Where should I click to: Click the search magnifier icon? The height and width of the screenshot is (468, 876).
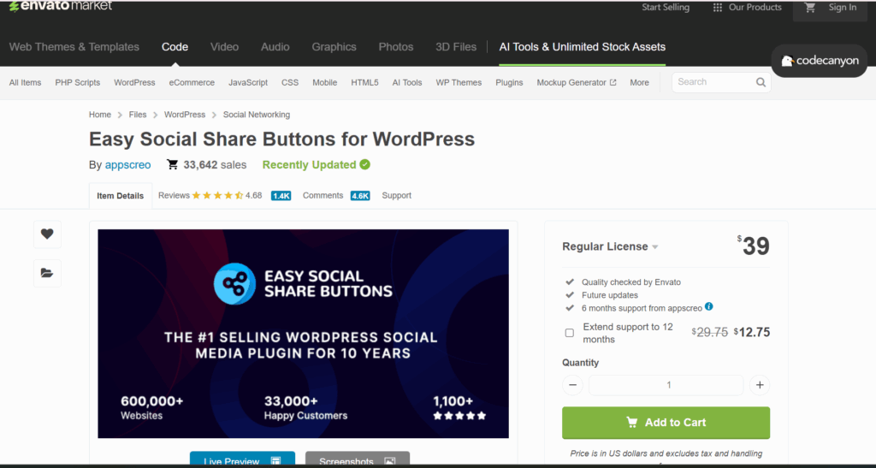point(761,82)
